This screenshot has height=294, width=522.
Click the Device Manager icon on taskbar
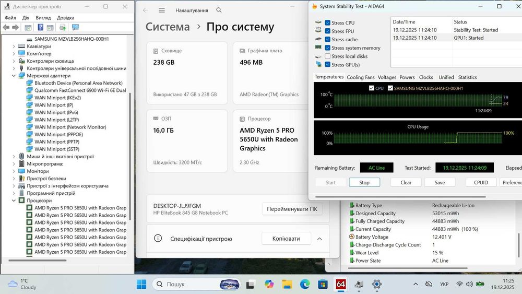[359, 284]
